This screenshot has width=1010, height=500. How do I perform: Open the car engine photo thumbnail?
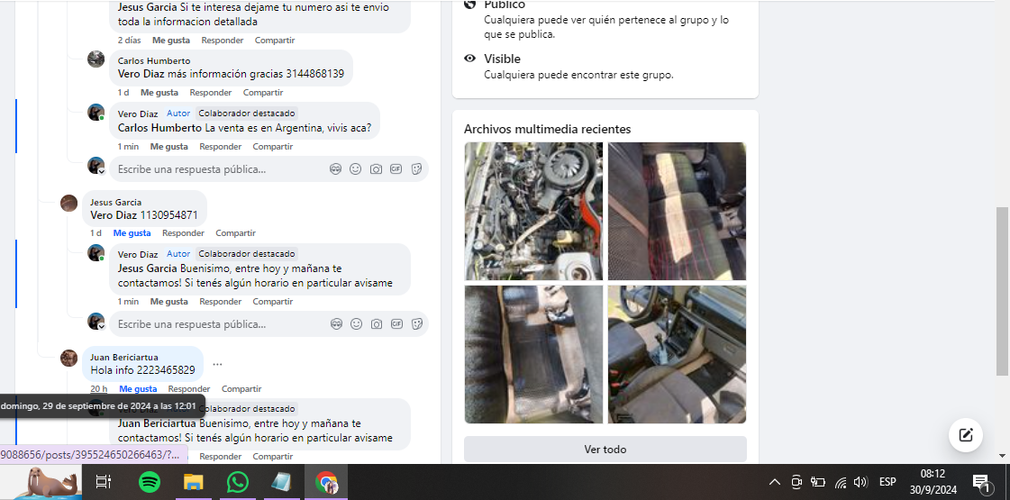(532, 212)
